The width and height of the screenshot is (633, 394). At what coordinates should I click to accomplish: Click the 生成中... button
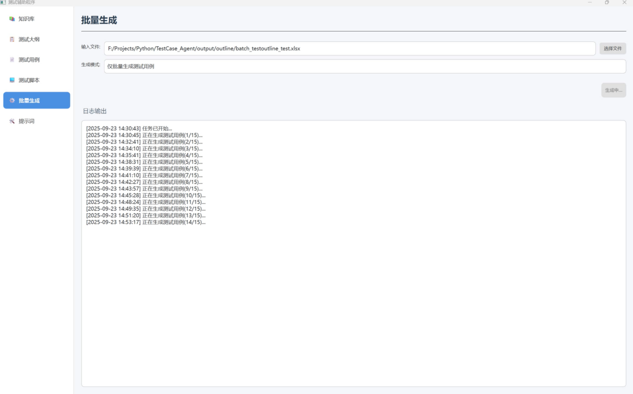tap(613, 90)
